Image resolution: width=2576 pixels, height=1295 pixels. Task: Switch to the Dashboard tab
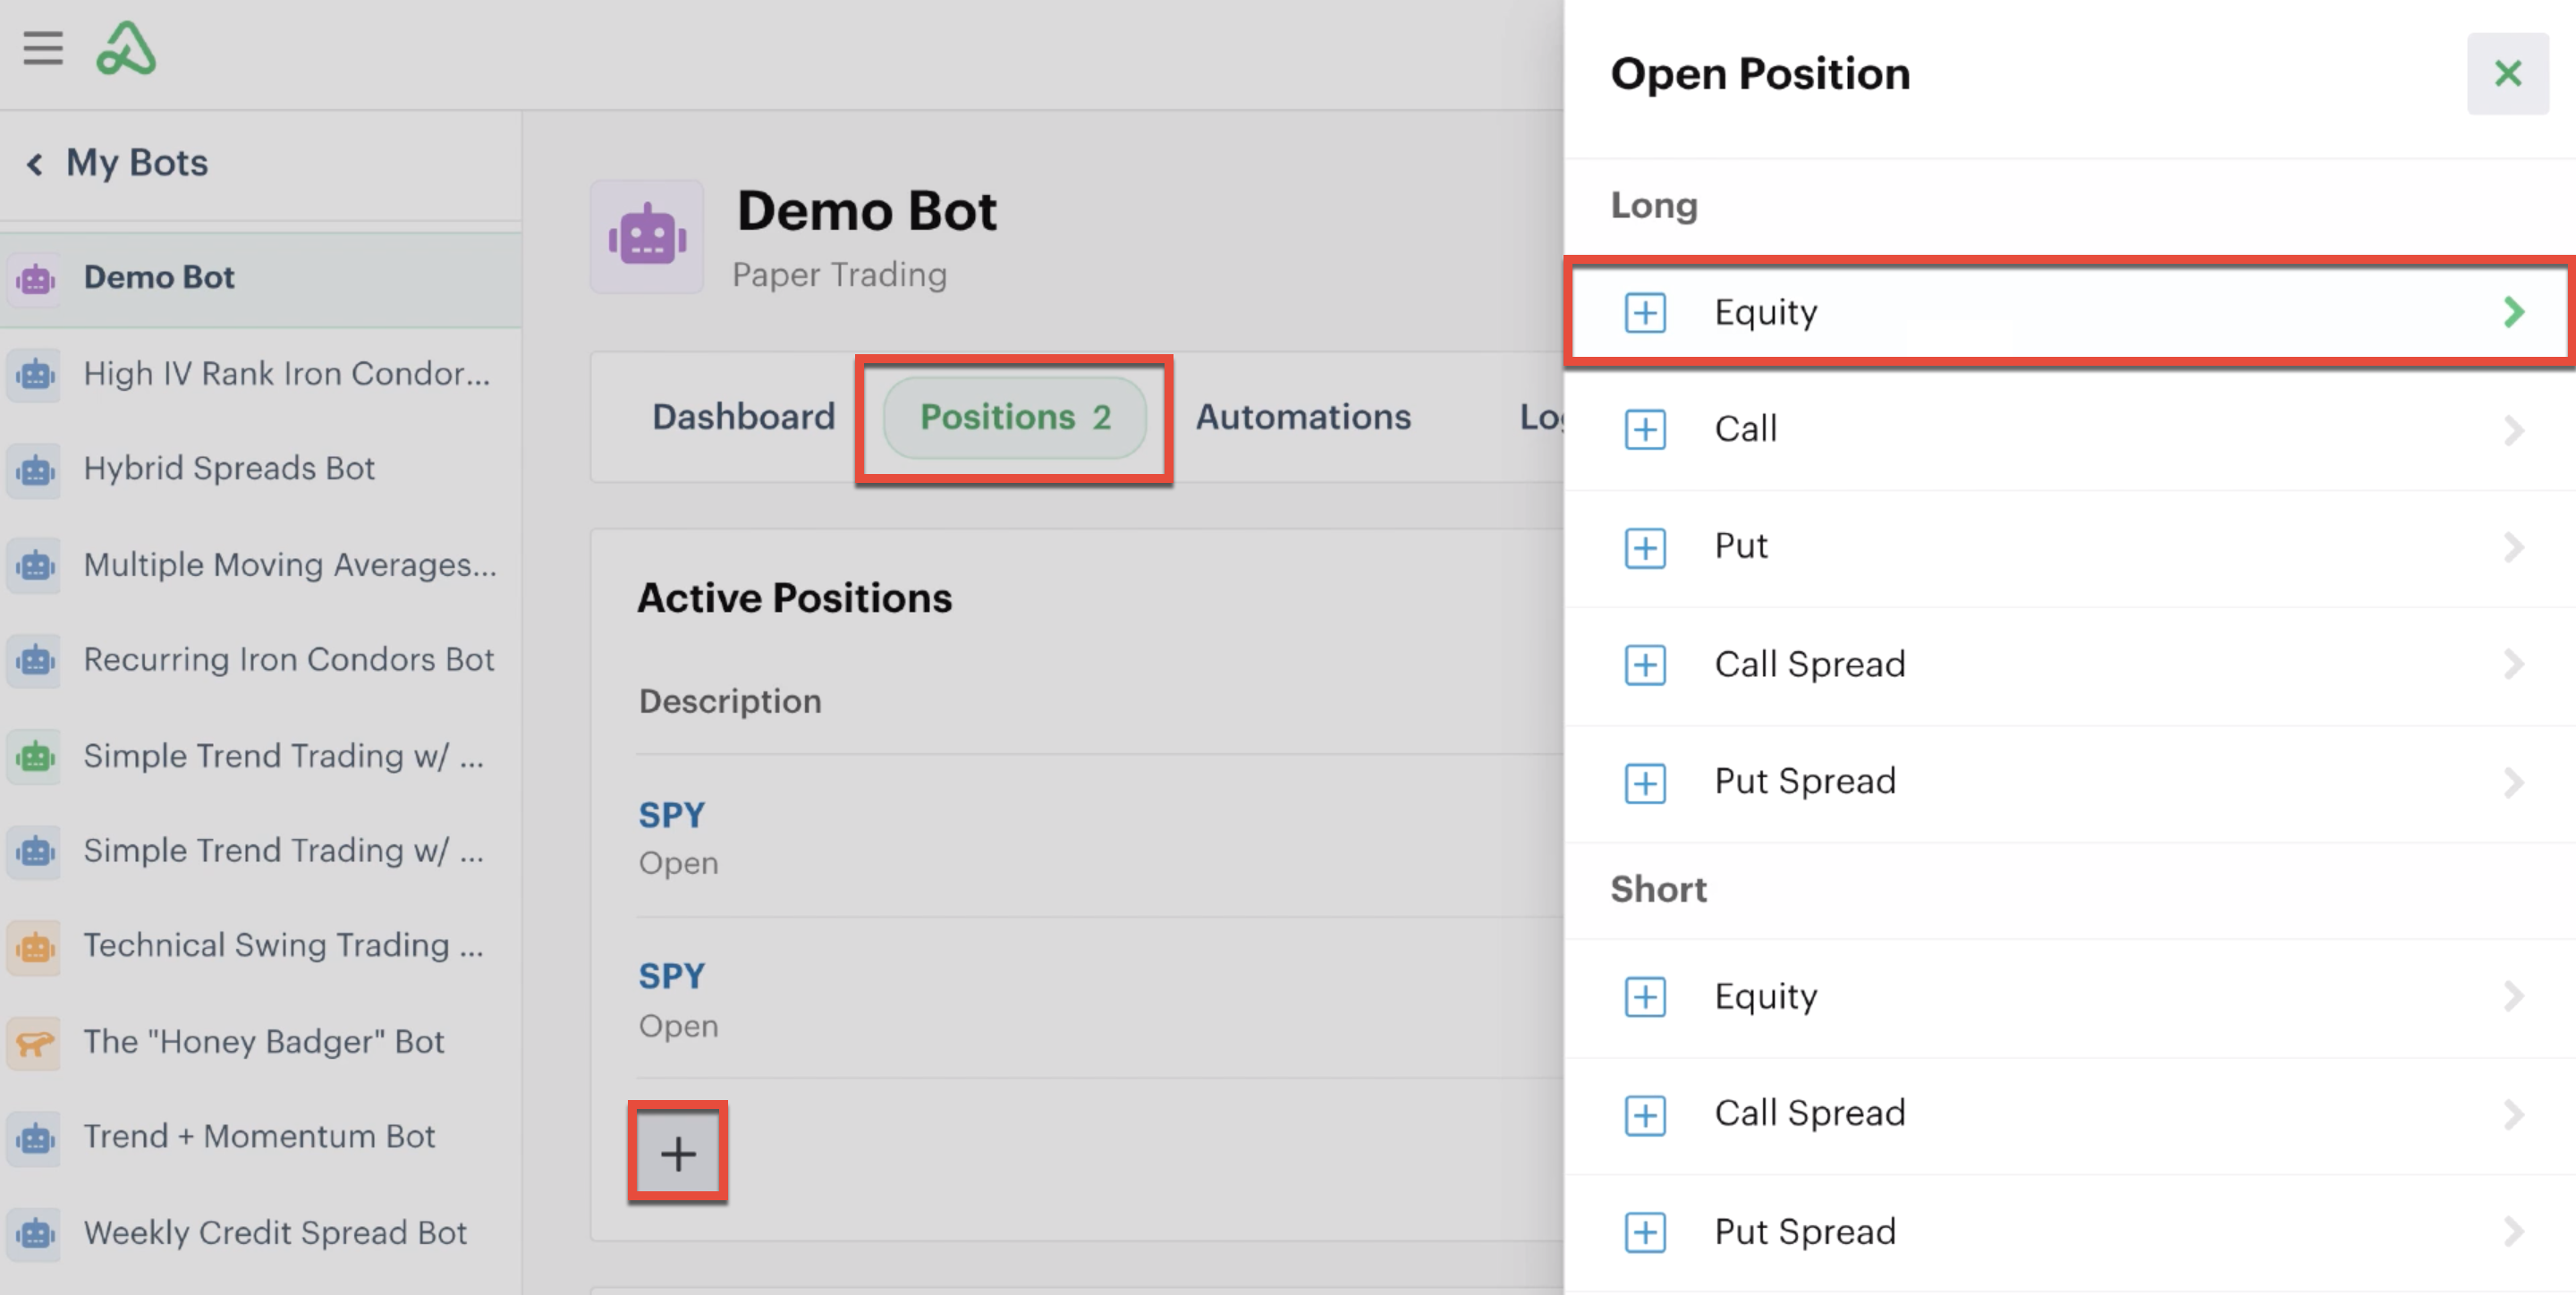coord(743,417)
